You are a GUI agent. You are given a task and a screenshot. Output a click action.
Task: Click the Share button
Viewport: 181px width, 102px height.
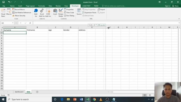pyautogui.click(x=175, y=6)
